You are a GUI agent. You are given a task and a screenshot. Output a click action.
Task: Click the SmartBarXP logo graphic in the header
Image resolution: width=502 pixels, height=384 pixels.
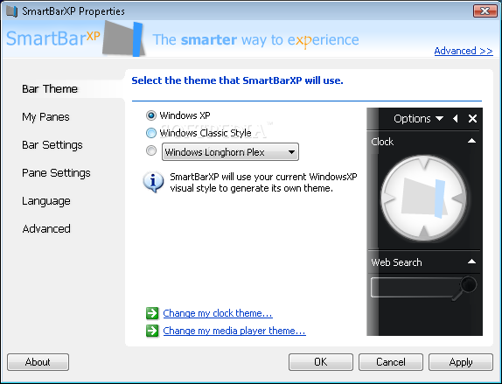[x=123, y=38]
